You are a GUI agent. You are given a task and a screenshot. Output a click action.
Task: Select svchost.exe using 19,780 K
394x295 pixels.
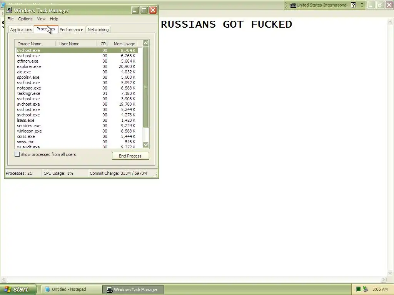(77, 104)
